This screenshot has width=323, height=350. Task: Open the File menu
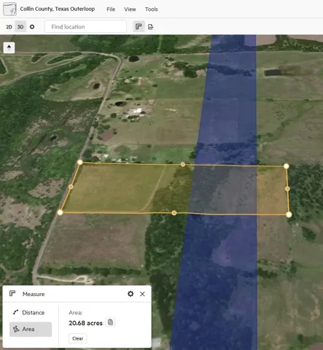(x=111, y=9)
